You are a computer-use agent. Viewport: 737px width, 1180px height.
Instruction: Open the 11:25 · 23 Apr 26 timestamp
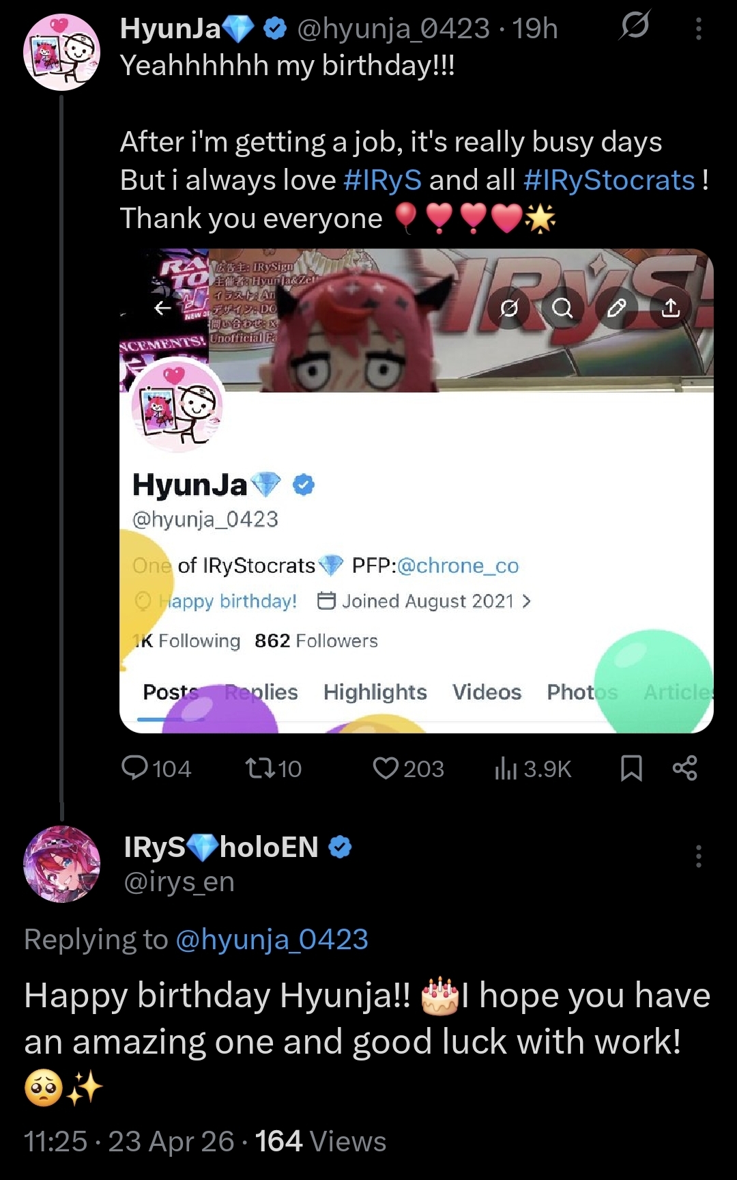pyautogui.click(x=129, y=1141)
